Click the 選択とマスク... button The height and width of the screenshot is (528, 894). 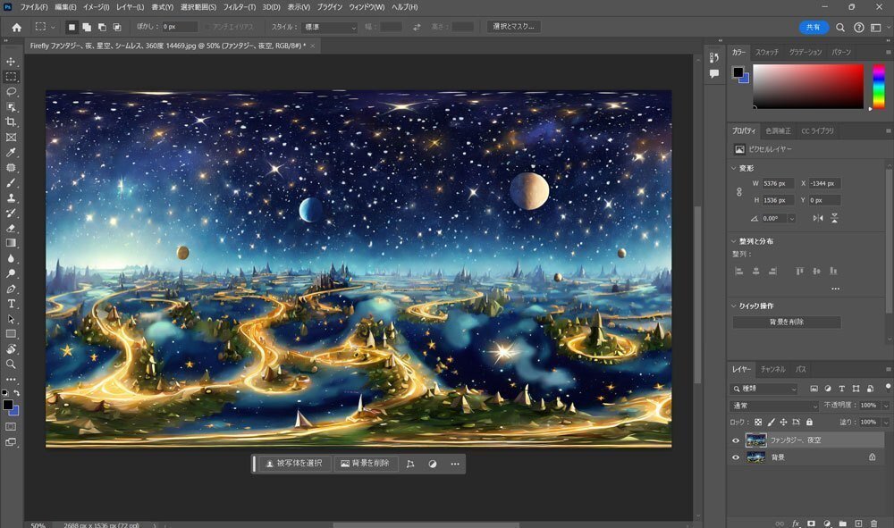(514, 26)
